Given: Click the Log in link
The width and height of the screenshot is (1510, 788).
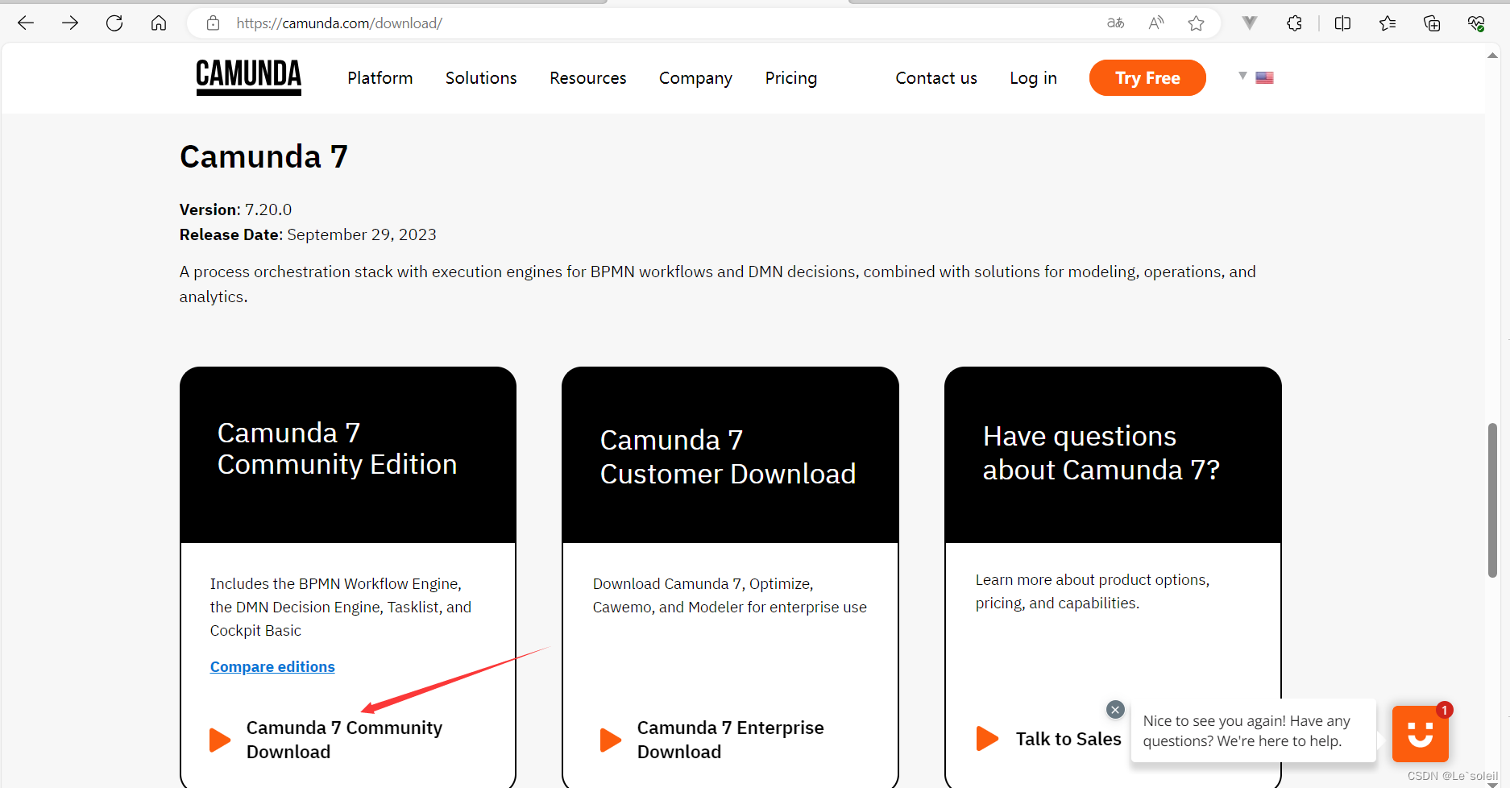Looking at the screenshot, I should coord(1033,78).
